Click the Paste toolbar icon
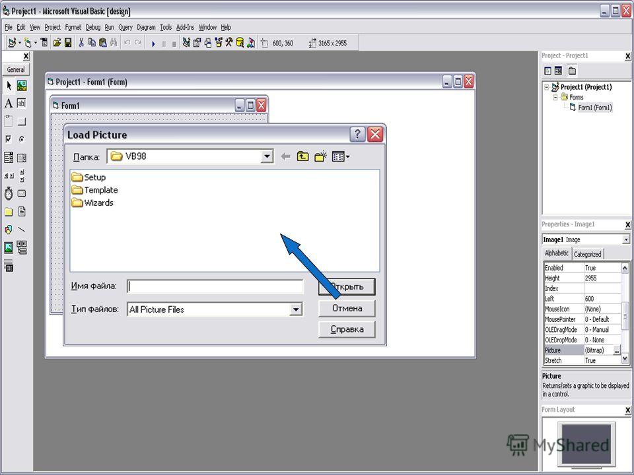 pyautogui.click(x=103, y=42)
